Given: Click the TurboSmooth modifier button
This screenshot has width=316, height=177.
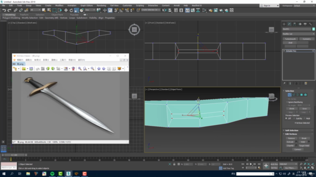Looking at the screenshot, I should [290, 39].
